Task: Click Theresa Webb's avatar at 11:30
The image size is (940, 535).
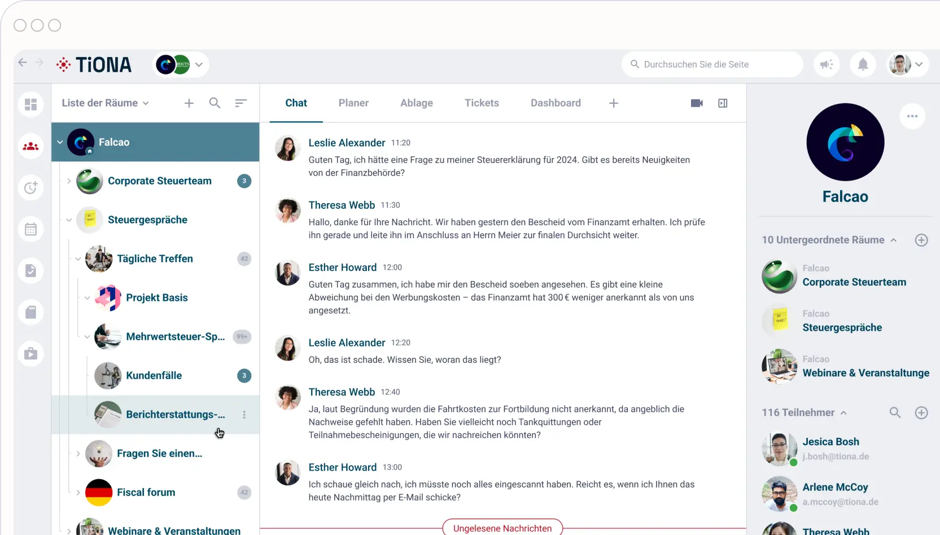Action: (287, 211)
